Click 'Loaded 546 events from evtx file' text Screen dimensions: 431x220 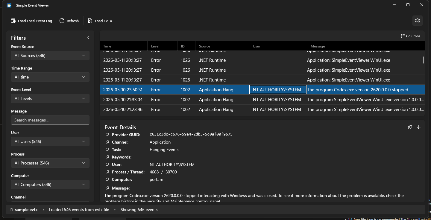pos(79,210)
